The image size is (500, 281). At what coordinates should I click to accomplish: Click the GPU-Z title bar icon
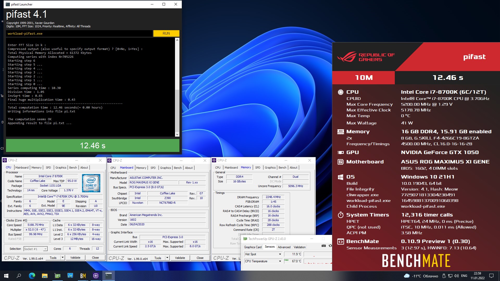coord(245,239)
